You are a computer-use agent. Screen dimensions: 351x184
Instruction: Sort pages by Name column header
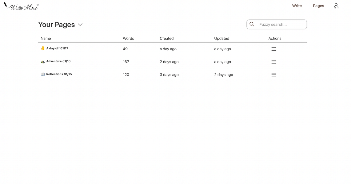[46, 38]
